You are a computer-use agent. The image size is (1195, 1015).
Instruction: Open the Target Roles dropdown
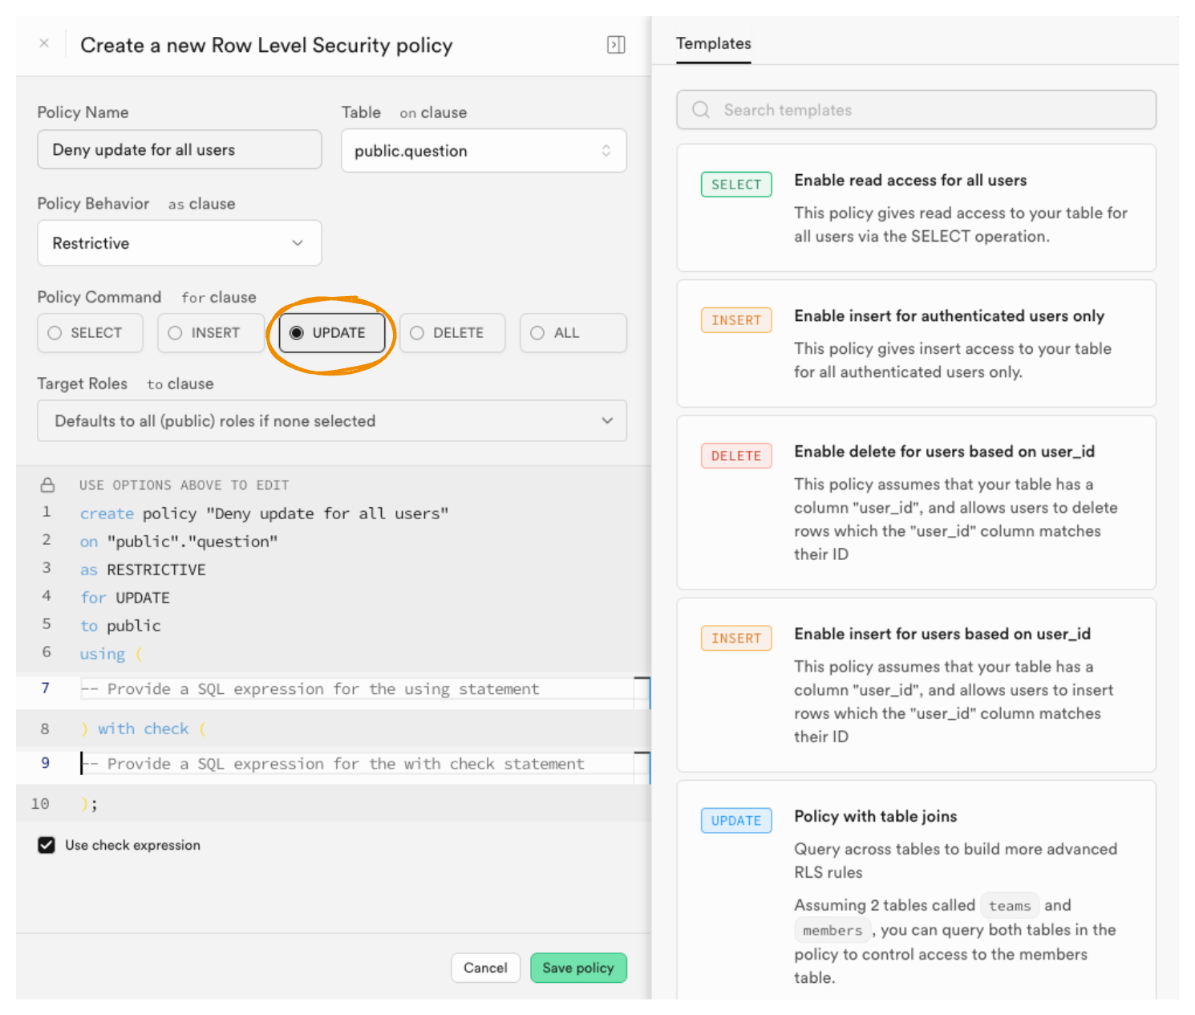[x=331, y=420]
